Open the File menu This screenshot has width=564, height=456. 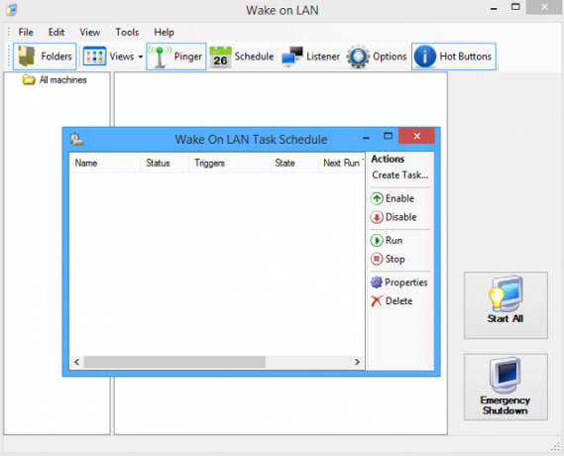click(x=26, y=32)
